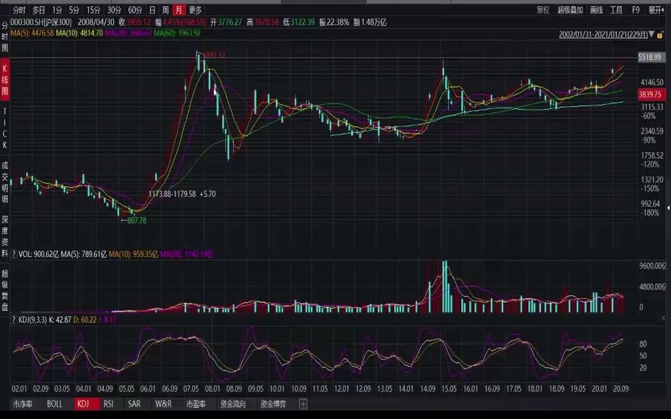671x419 pixels.
Task: Switch indicator to W&R
Action: click(163, 404)
